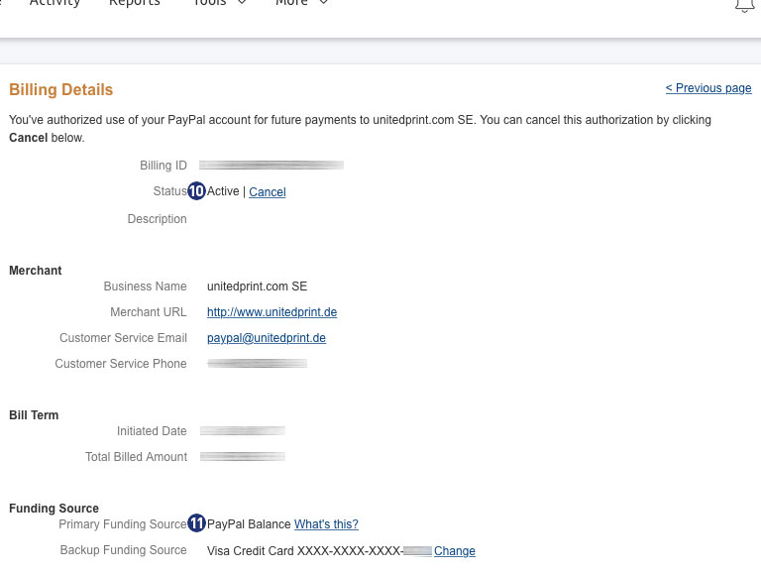Click the Visa Credit Card text
Screen dimensions: 761x573
click(x=251, y=551)
